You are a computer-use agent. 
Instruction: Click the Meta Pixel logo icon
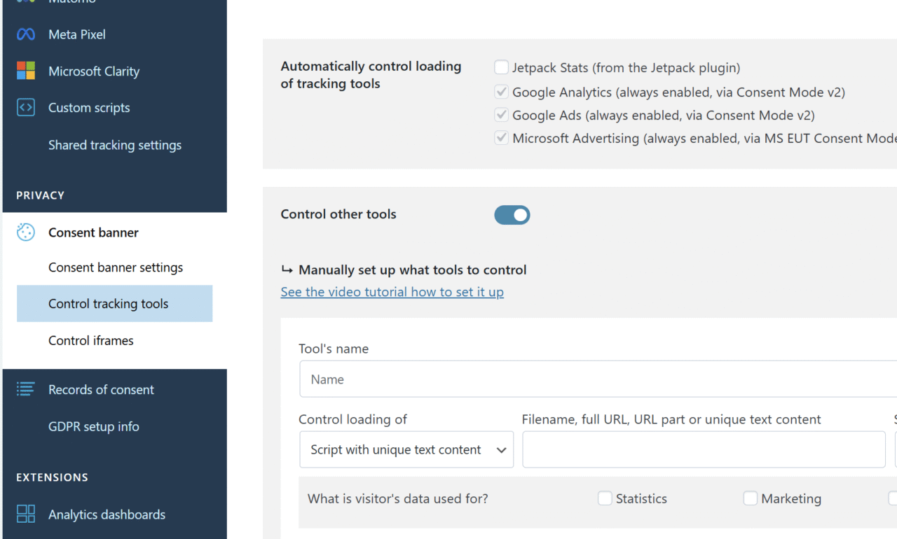[26, 34]
